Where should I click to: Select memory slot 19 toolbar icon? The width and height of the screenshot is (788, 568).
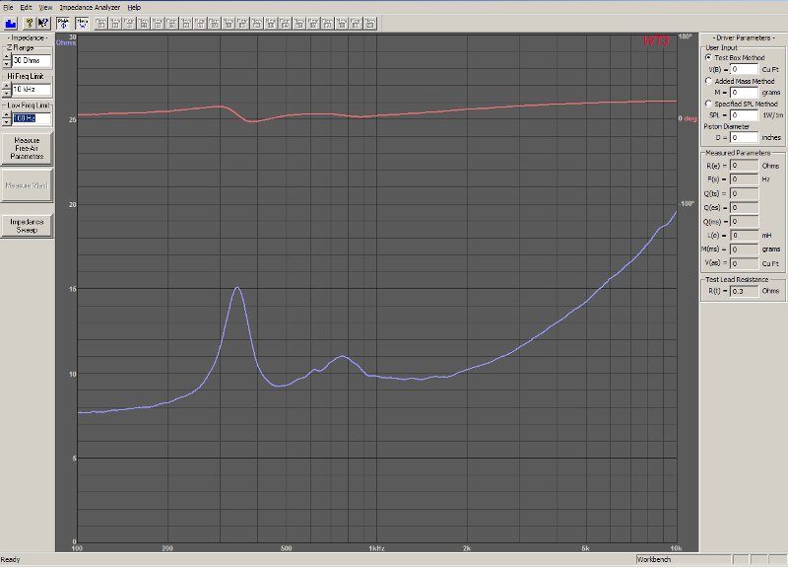(356, 23)
